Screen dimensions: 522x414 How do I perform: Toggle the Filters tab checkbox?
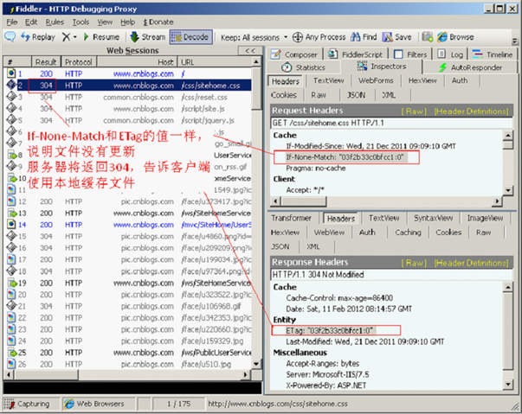click(398, 54)
